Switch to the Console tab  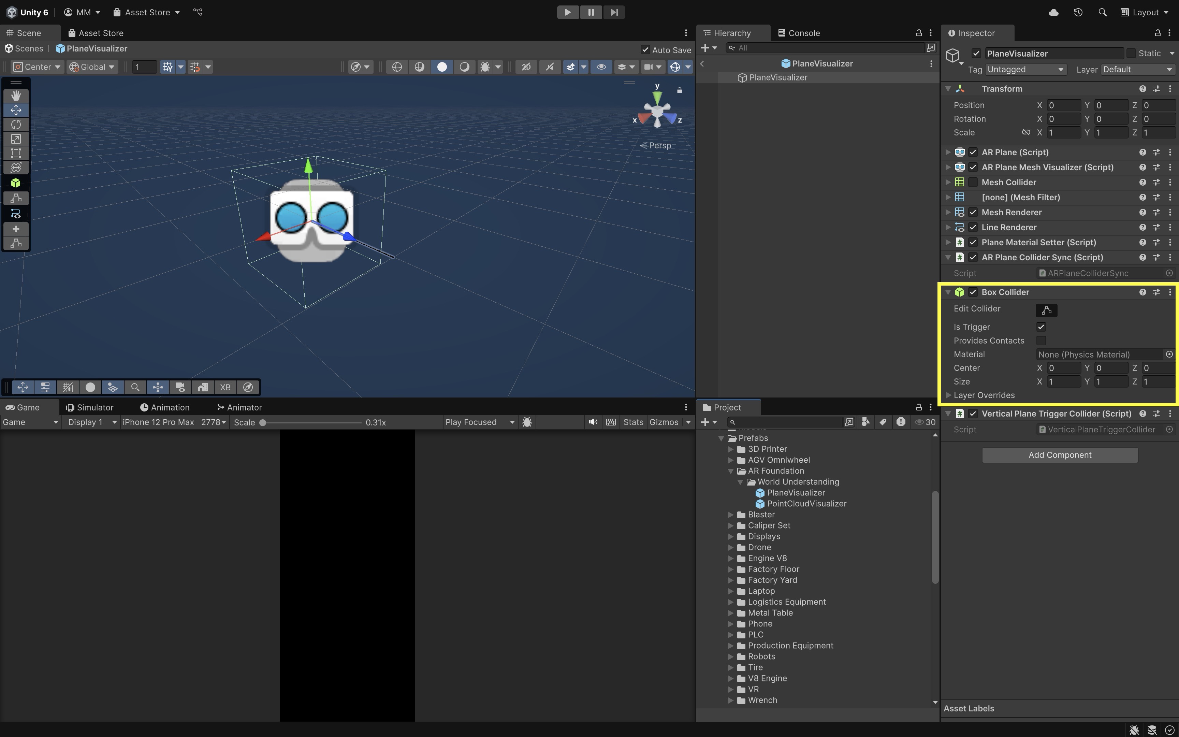[x=799, y=33]
